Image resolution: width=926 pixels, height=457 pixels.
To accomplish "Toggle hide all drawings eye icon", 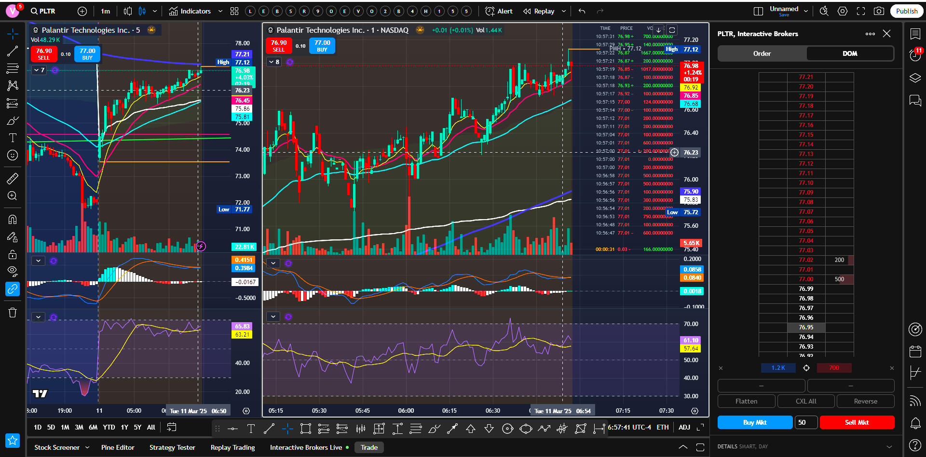I will coord(13,271).
